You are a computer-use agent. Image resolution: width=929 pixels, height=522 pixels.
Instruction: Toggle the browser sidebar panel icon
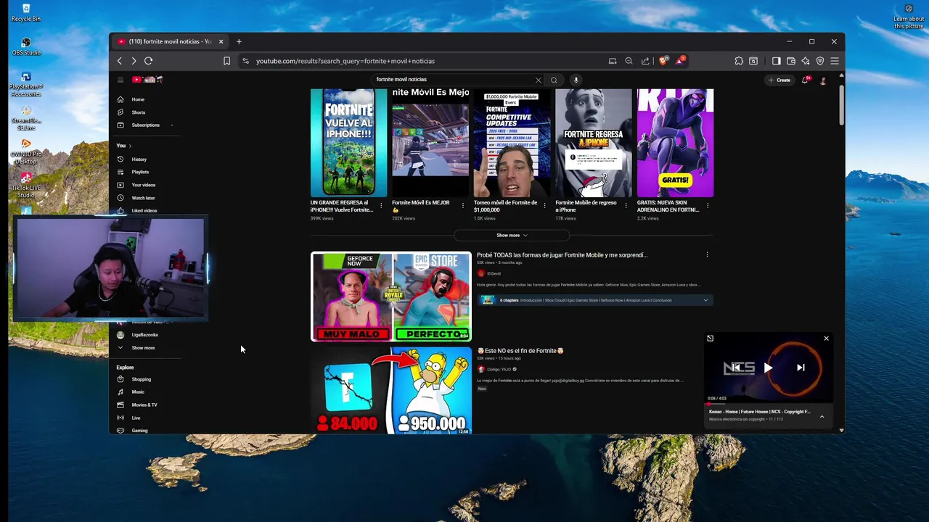(x=776, y=61)
